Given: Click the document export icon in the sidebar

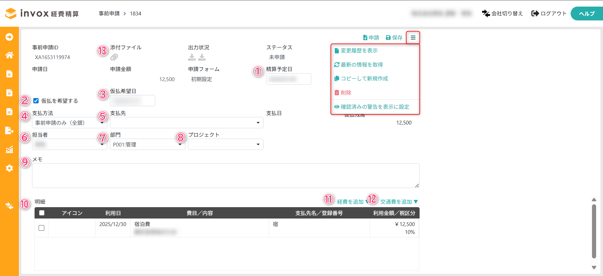Looking at the screenshot, I should pyautogui.click(x=9, y=130).
